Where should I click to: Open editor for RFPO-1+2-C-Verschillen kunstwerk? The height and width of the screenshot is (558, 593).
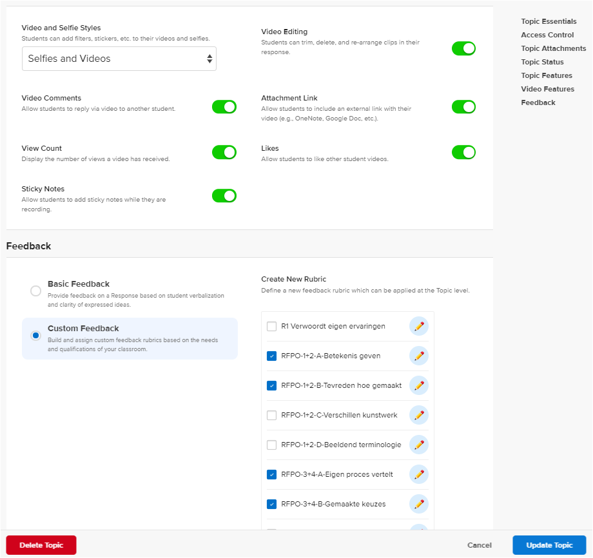pyautogui.click(x=419, y=415)
